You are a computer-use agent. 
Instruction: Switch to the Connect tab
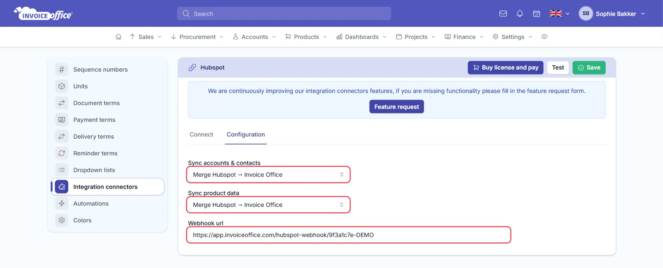point(201,134)
